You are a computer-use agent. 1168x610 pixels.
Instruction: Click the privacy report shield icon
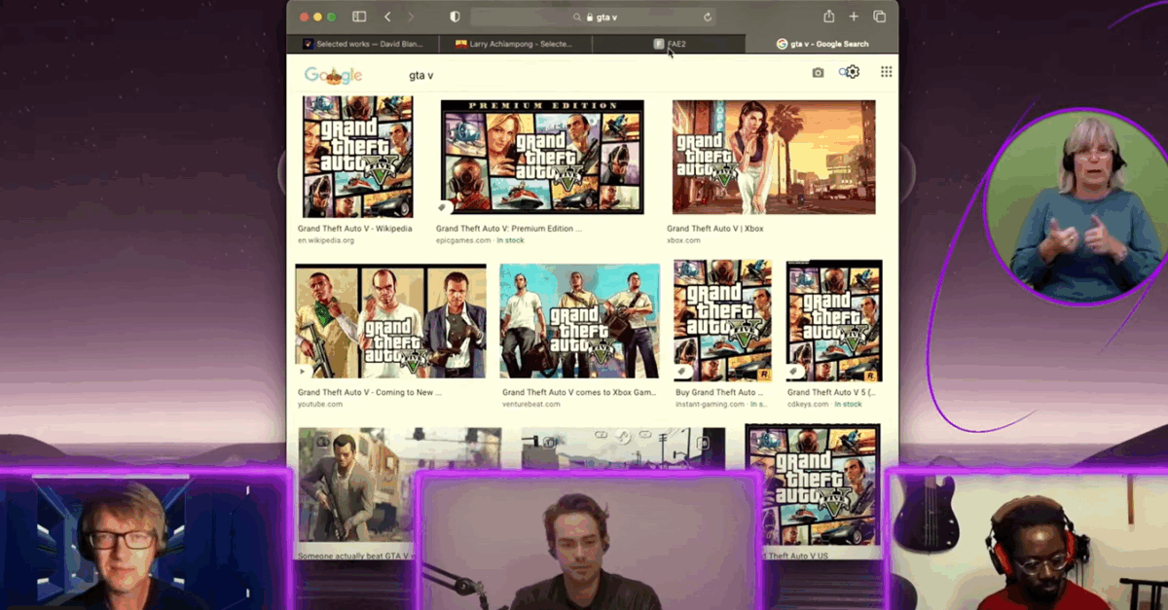pyautogui.click(x=455, y=17)
